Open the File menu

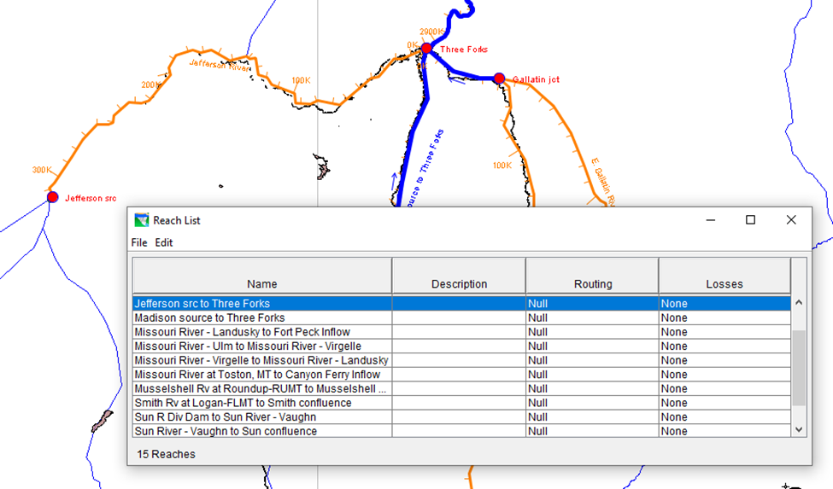(139, 242)
